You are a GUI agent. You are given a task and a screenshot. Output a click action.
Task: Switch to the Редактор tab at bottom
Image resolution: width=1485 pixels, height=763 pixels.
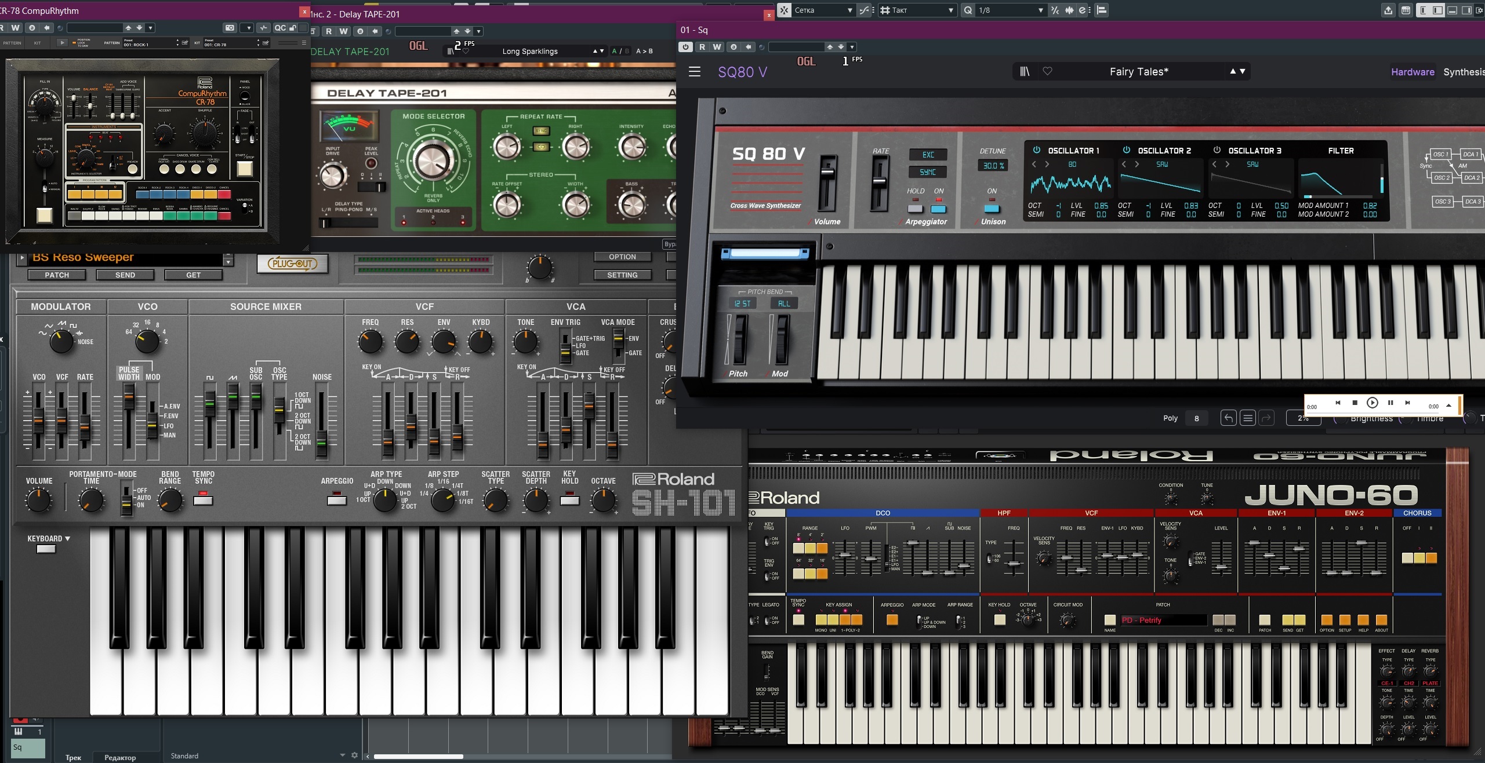click(x=120, y=757)
